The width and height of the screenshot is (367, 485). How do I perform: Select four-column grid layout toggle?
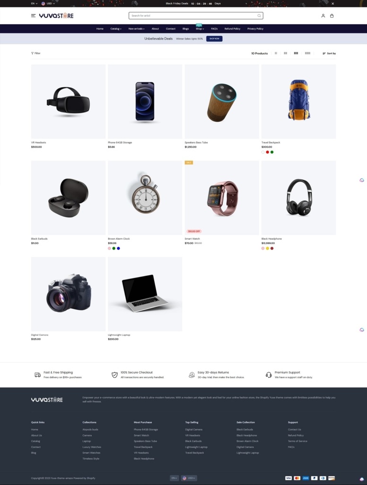point(296,53)
